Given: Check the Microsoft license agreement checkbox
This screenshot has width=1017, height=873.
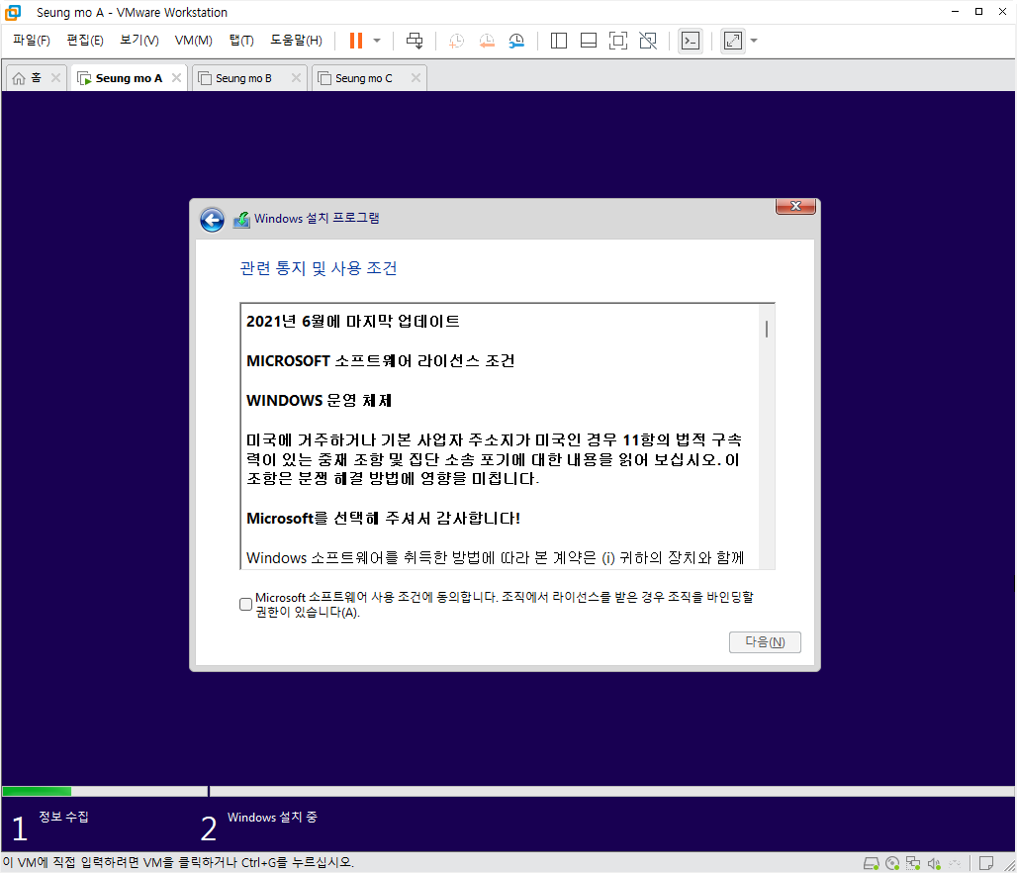Looking at the screenshot, I should point(245,605).
